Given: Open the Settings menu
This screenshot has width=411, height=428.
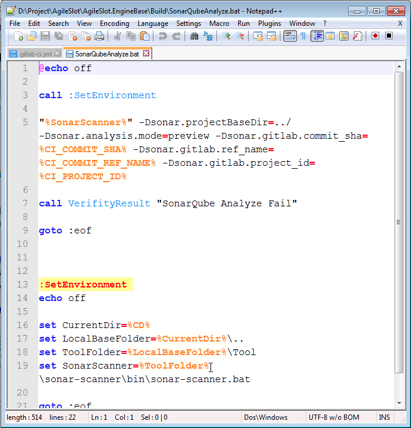Looking at the screenshot, I should (x=189, y=24).
